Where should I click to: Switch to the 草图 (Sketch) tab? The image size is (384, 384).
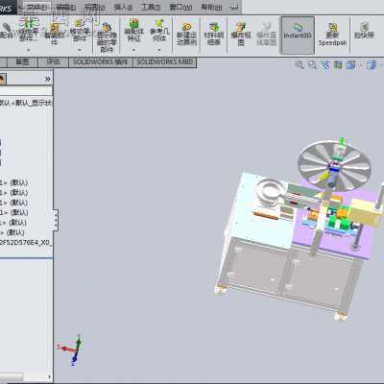[22, 62]
